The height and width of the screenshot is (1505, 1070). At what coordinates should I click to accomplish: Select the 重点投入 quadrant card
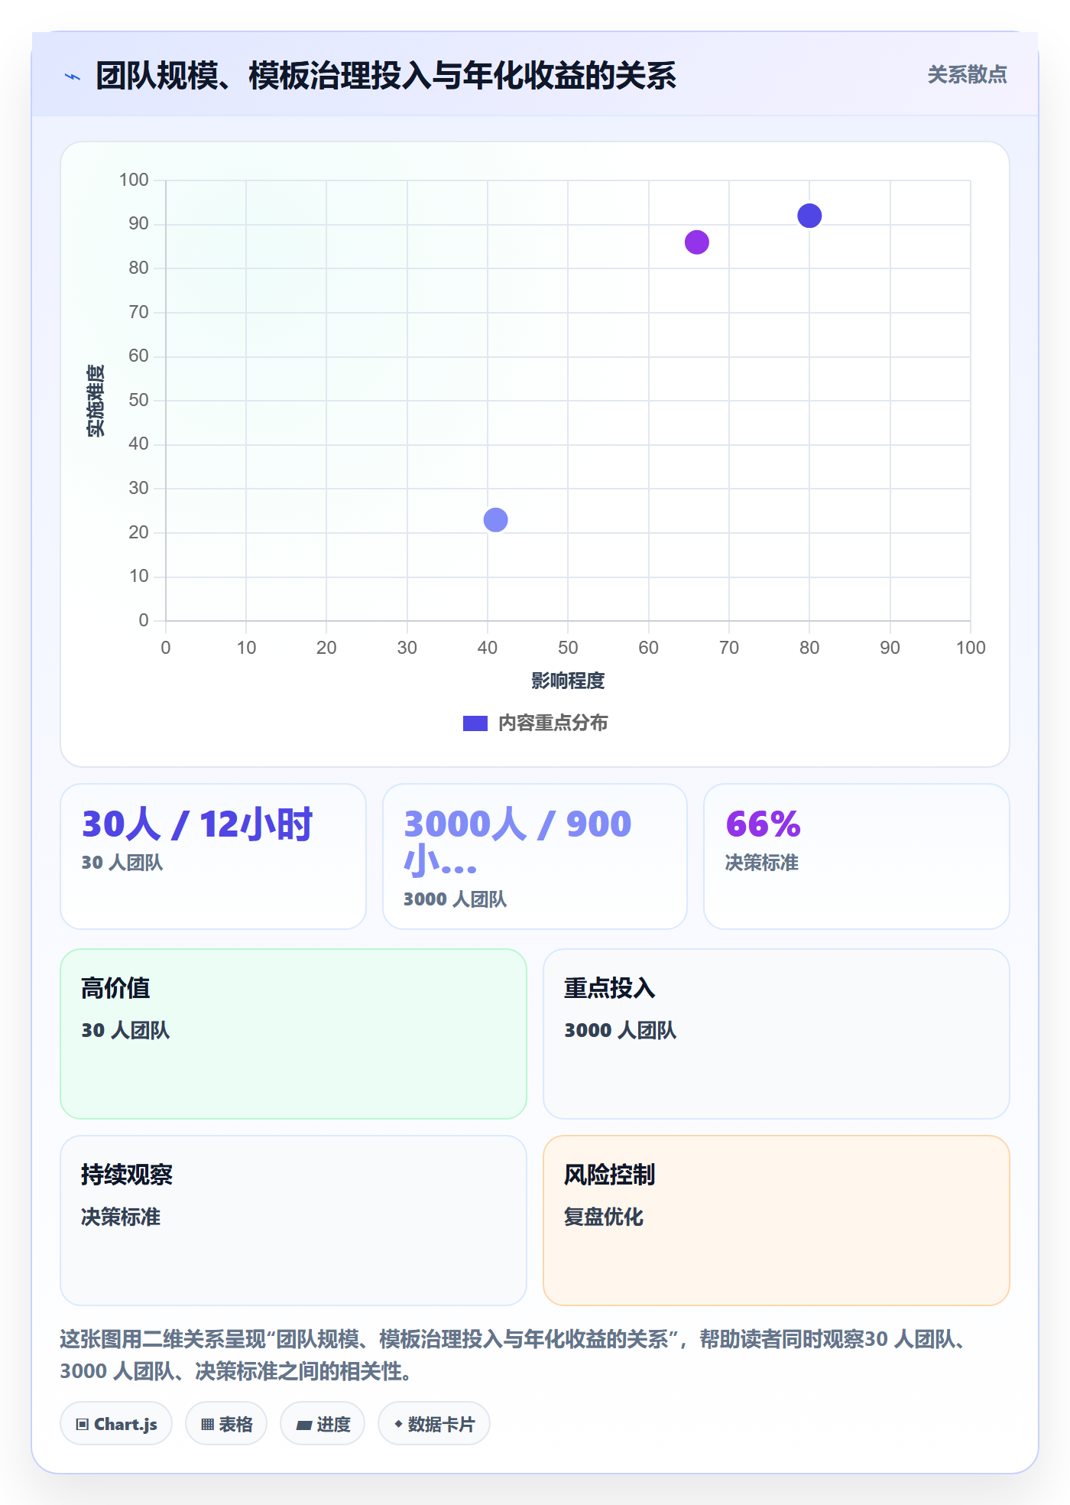pos(777,1034)
